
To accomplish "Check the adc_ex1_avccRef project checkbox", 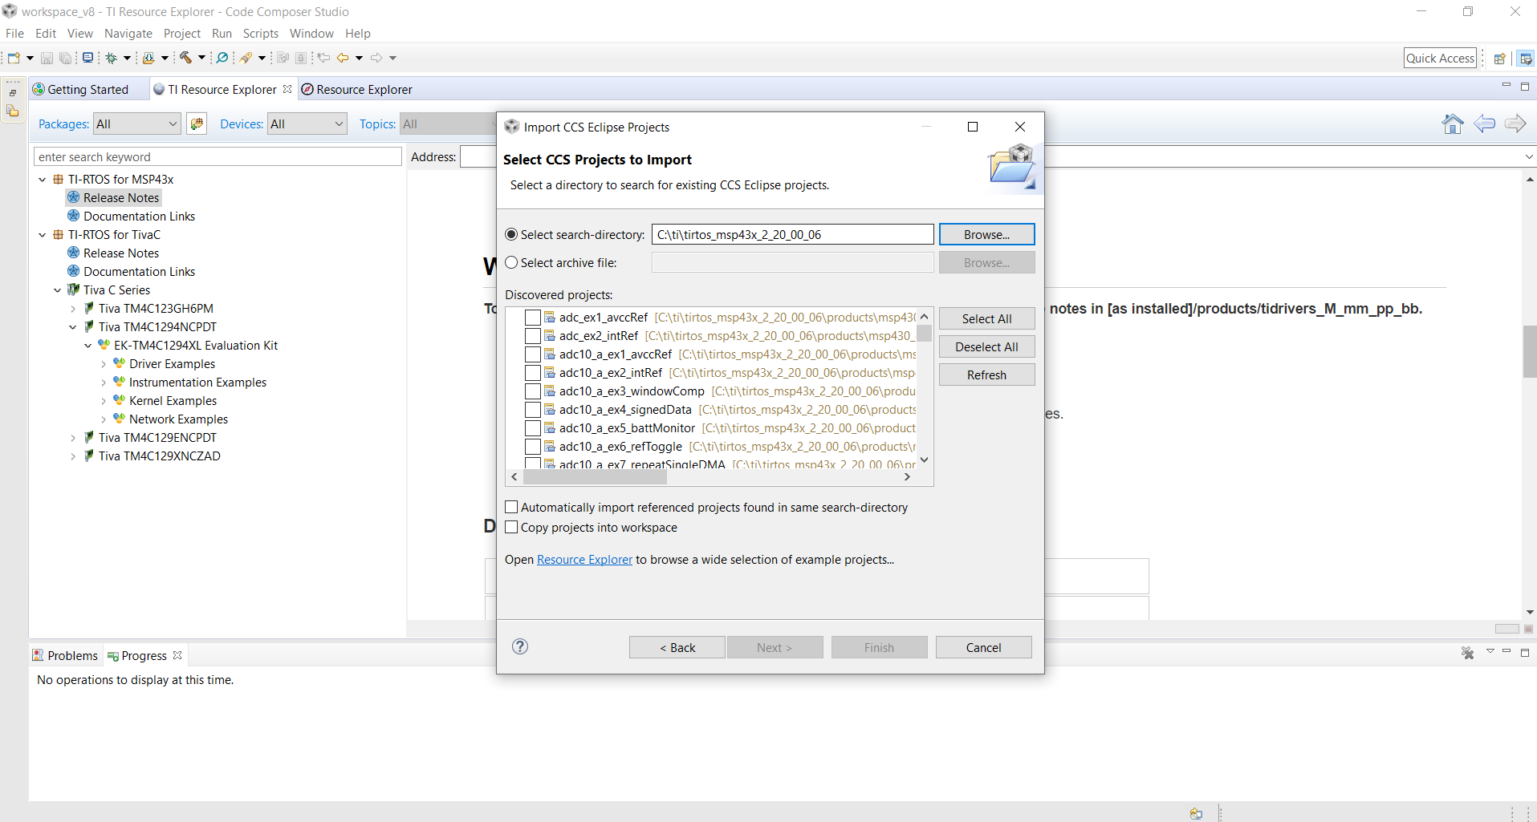I will (532, 318).
